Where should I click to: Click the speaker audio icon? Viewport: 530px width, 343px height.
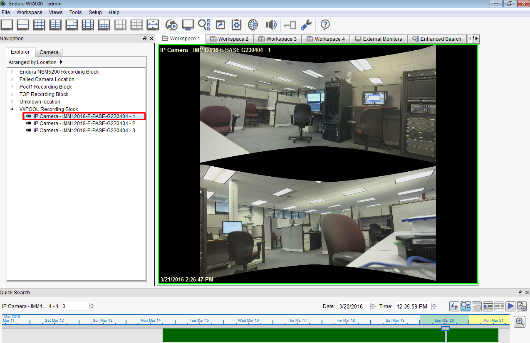pyautogui.click(x=271, y=25)
